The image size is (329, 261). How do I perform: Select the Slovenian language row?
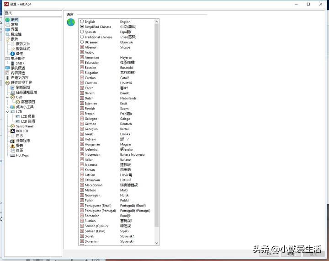click(x=117, y=241)
